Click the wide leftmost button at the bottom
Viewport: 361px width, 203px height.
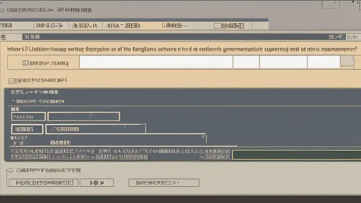43,183
